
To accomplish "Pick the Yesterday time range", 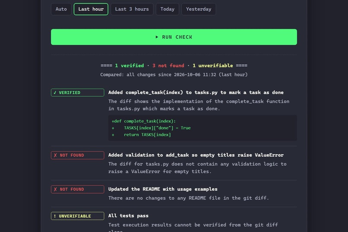I will [x=199, y=9].
